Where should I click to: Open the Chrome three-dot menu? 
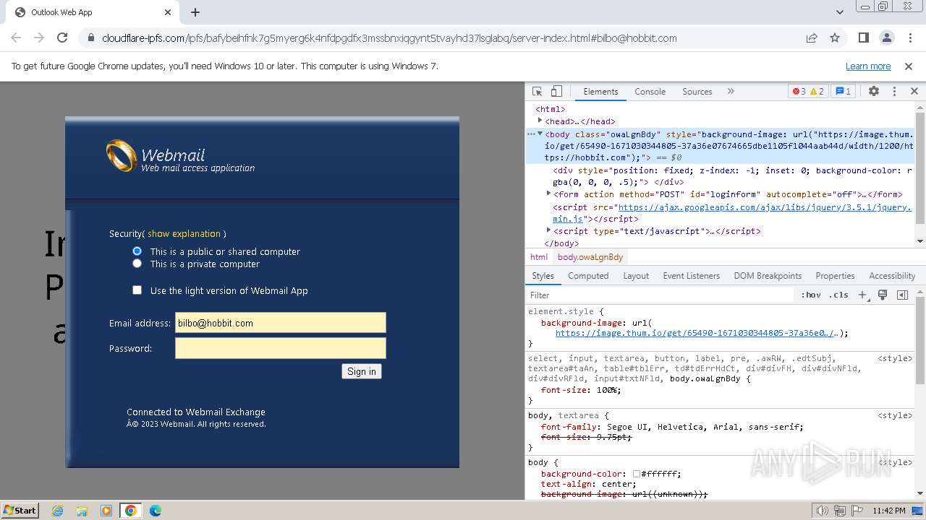point(909,38)
